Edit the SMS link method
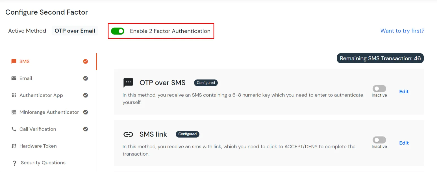Screen dimensions: 437x172 (x=404, y=143)
